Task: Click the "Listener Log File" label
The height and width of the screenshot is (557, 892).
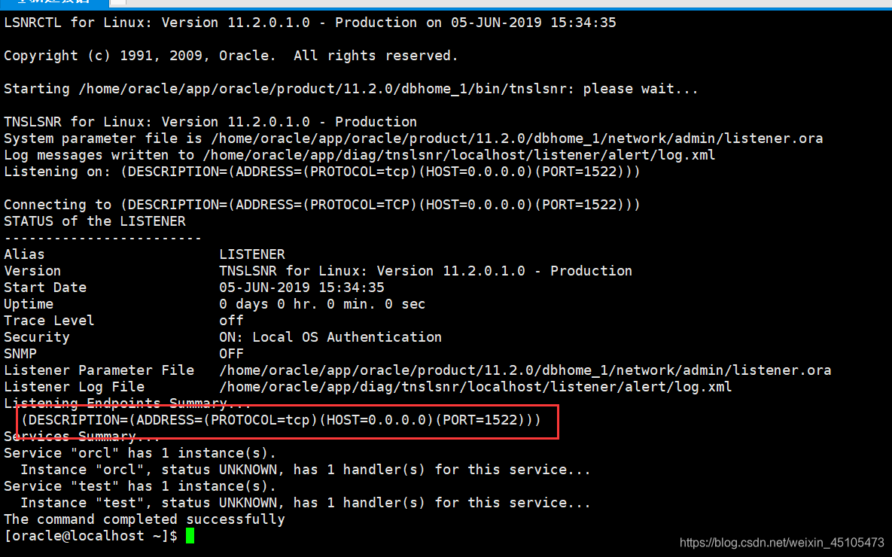Action: (x=74, y=386)
